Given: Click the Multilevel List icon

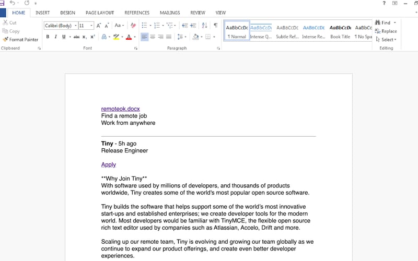Looking at the screenshot, I should tap(169, 26).
